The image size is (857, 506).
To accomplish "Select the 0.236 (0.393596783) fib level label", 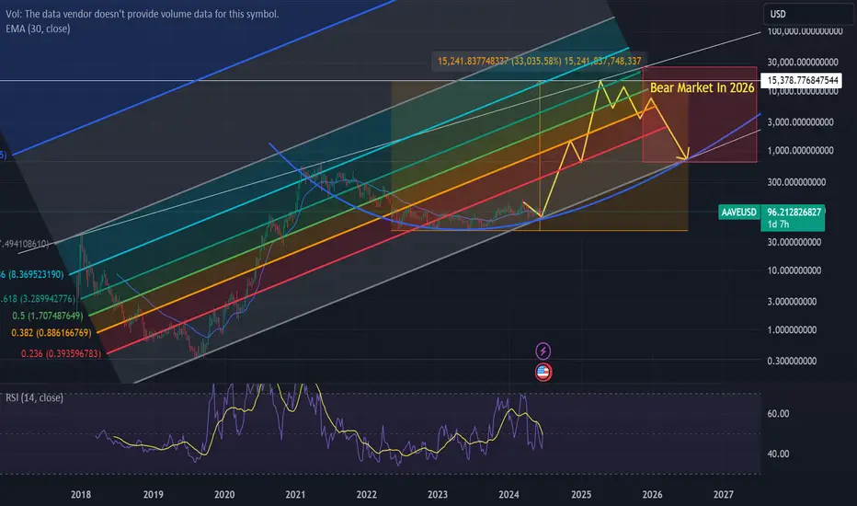I will [x=62, y=354].
